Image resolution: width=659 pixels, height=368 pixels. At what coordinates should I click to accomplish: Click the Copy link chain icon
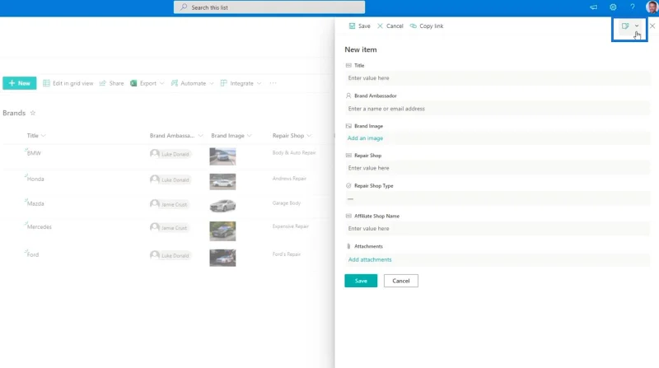tap(414, 26)
